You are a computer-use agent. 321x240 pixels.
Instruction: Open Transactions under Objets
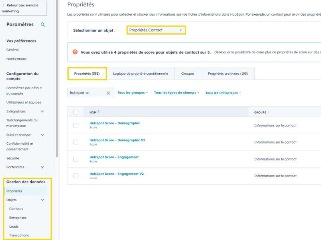coord(19,235)
